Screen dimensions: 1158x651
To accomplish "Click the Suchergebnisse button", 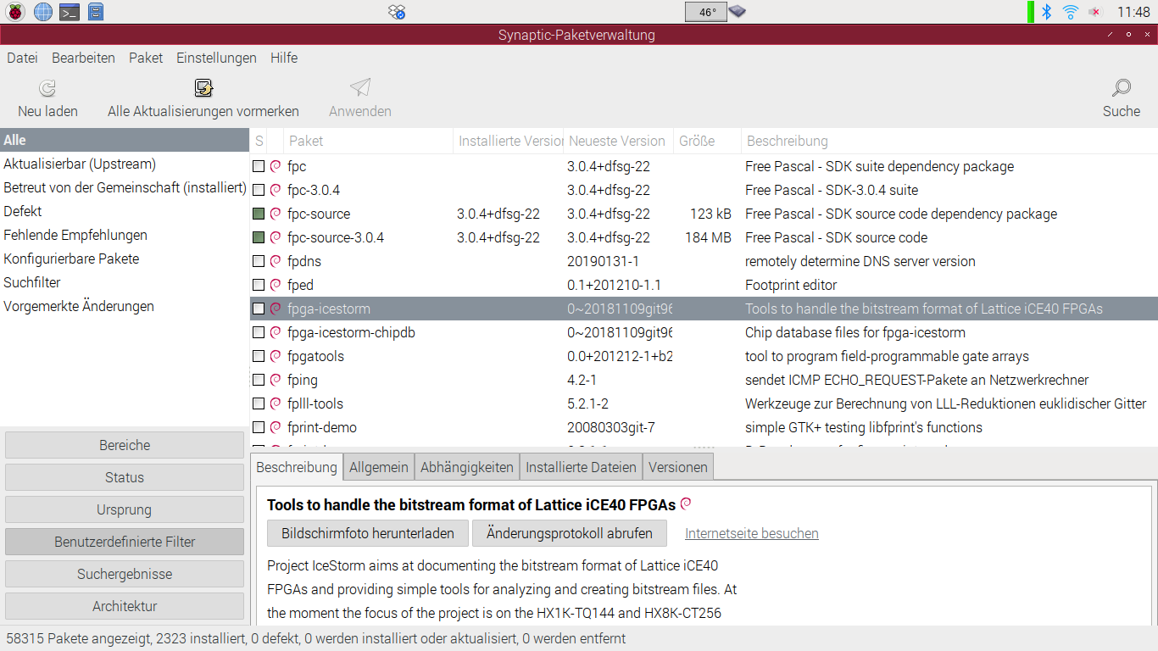I will 125,574.
